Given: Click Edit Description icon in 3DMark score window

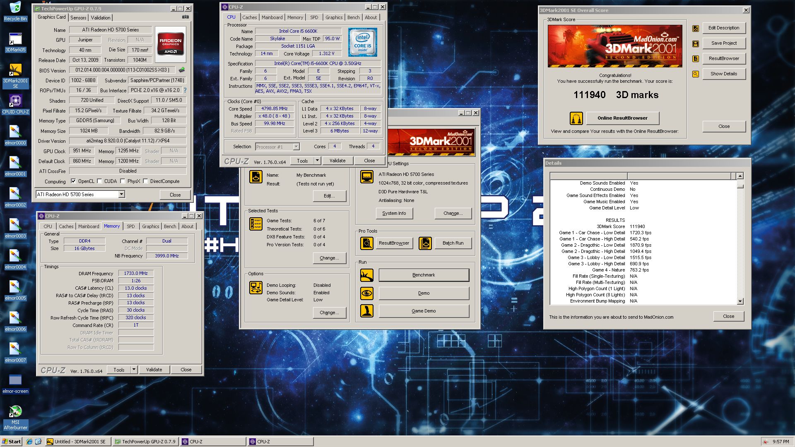Looking at the screenshot, I should pos(696,28).
